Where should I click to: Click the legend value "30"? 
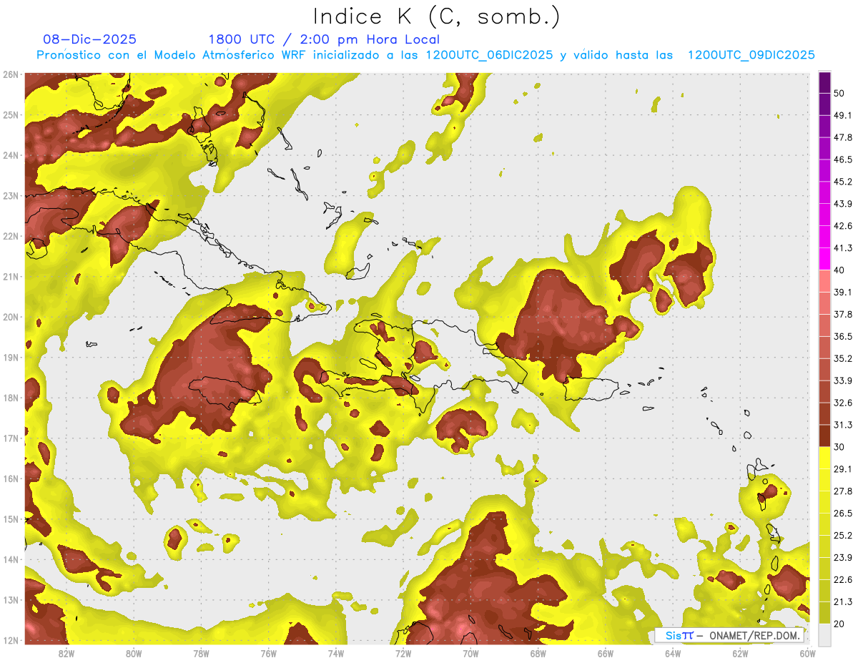pos(839,447)
